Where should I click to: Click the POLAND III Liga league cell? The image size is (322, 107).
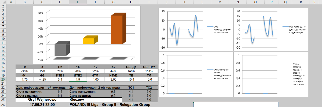pos(109,105)
